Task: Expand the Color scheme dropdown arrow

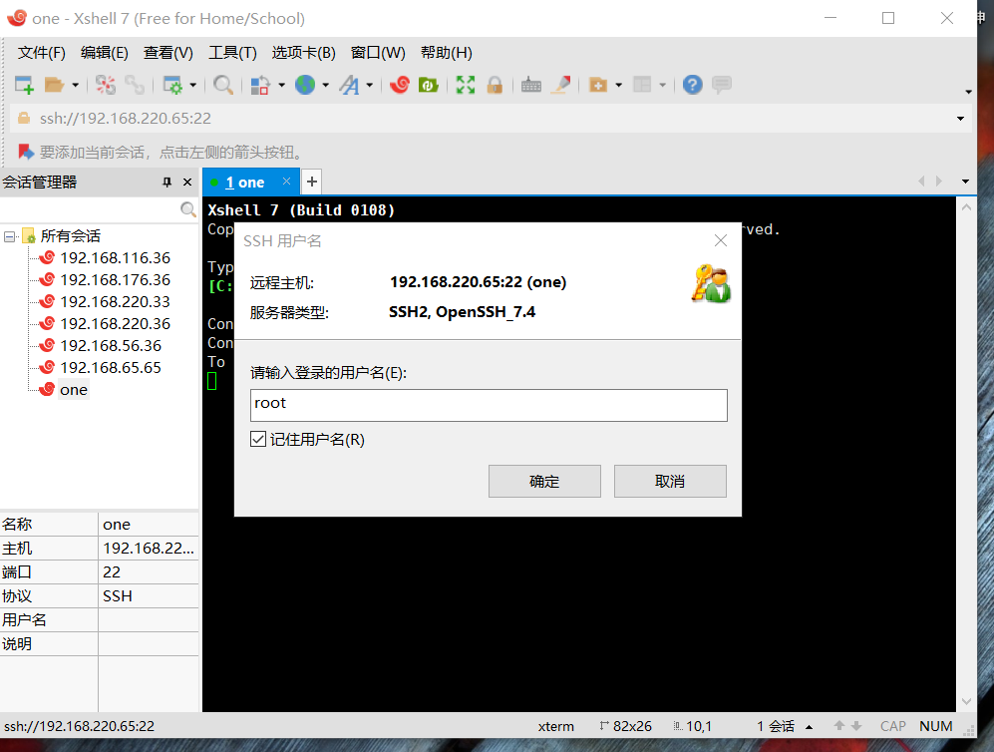Action: (x=281, y=85)
